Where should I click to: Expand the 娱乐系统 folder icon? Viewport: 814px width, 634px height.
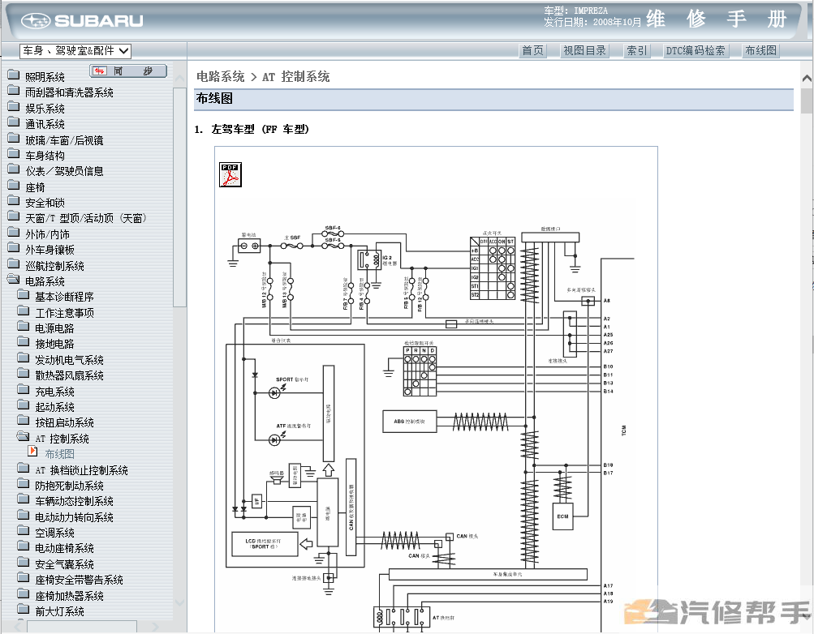point(14,107)
